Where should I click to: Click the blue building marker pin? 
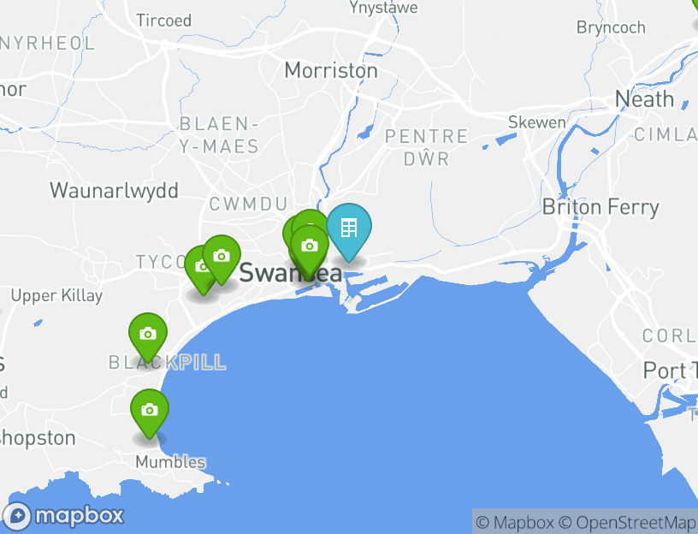pos(349,231)
